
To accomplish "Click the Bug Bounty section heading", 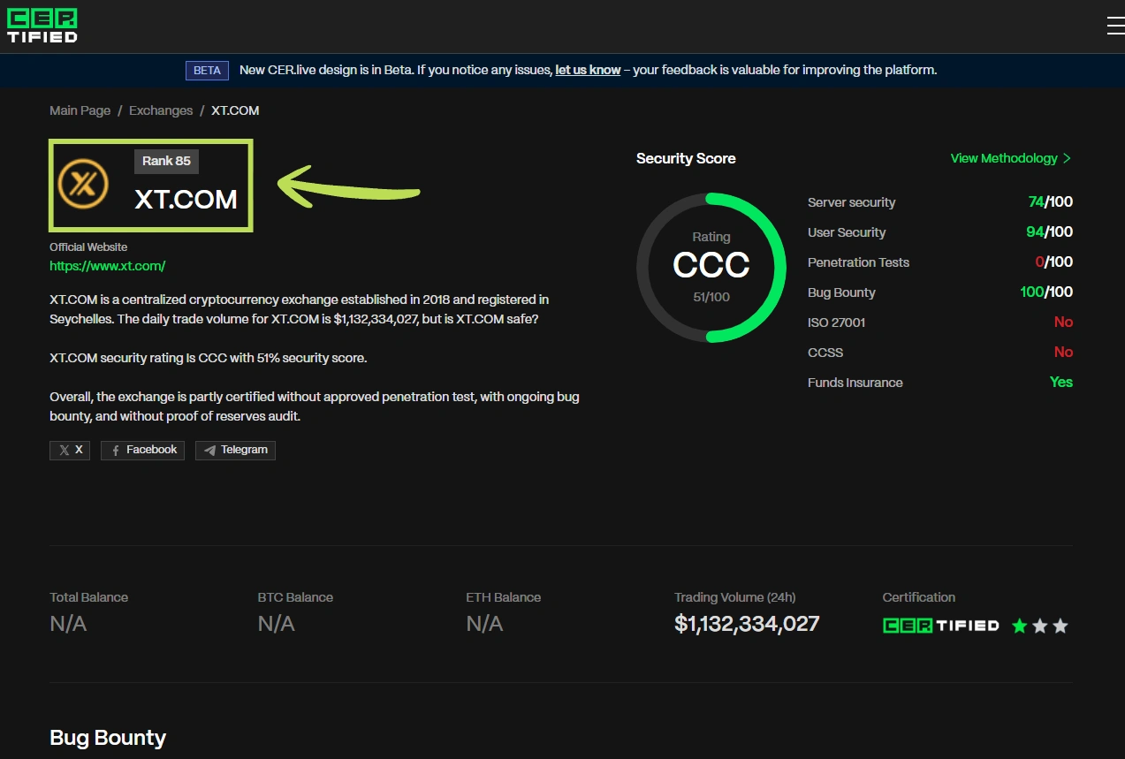I will click(x=108, y=738).
